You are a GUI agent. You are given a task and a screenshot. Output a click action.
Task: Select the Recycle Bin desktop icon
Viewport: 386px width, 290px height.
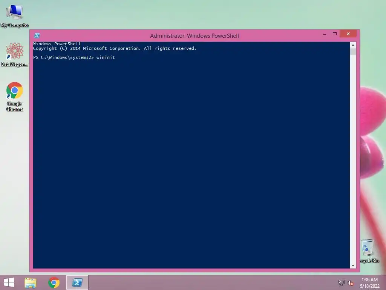point(369,251)
